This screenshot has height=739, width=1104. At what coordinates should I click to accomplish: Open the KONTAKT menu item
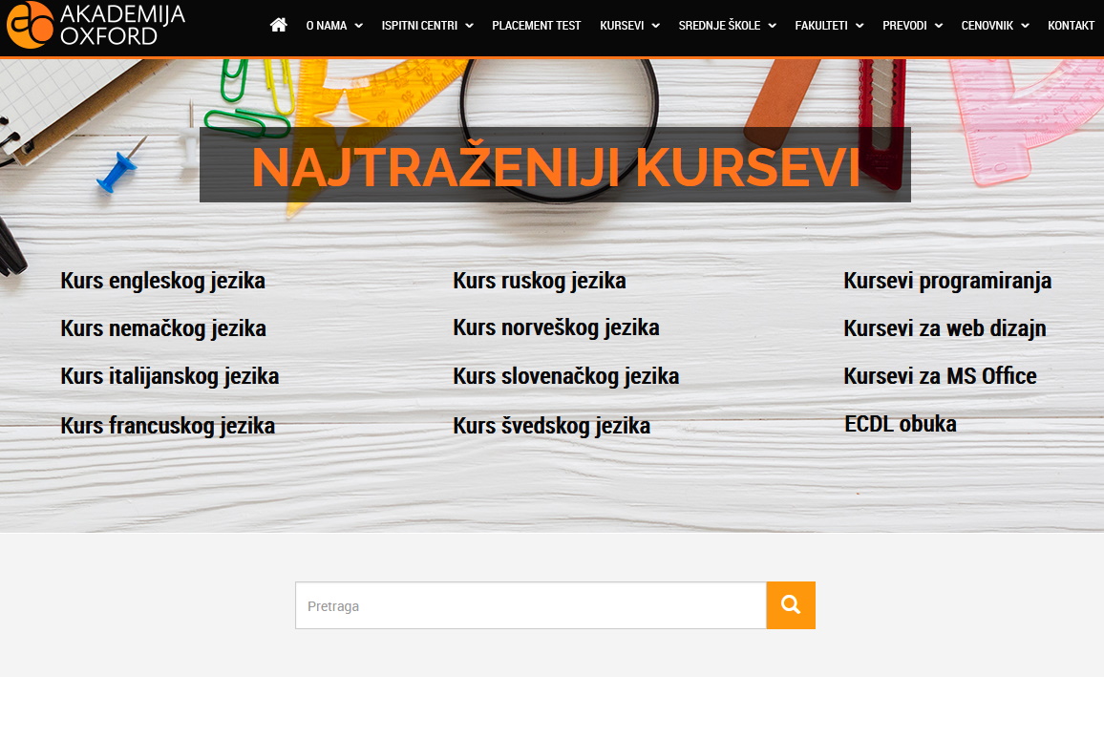pos(1071,26)
